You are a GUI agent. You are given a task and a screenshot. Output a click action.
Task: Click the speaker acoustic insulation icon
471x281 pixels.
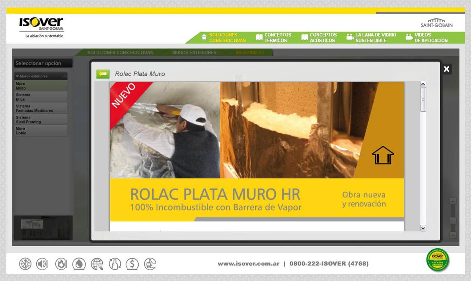[42, 264]
